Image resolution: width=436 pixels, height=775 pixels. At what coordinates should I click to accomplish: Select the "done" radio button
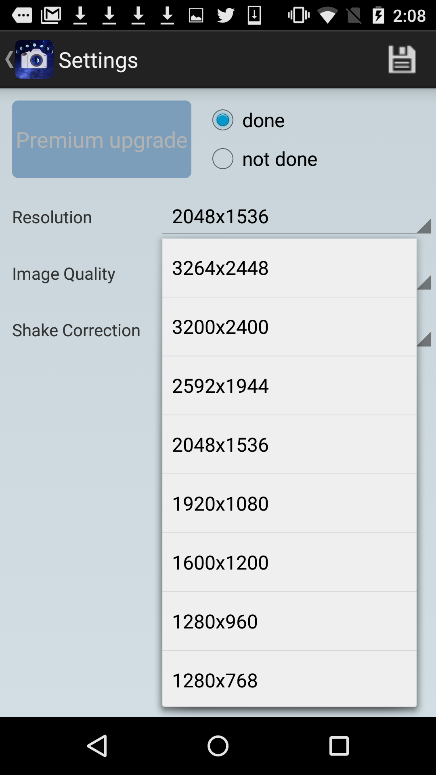(x=223, y=120)
